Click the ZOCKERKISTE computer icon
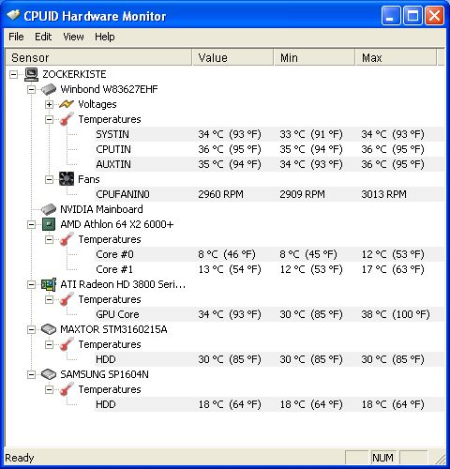This screenshot has height=469, width=450. point(31,74)
